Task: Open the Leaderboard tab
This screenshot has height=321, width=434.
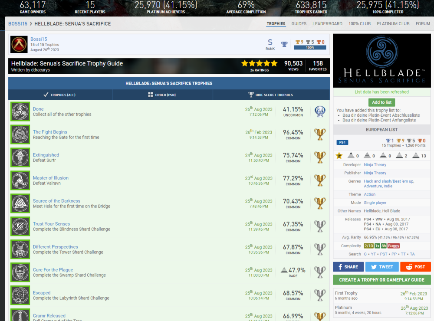Action: [327, 24]
